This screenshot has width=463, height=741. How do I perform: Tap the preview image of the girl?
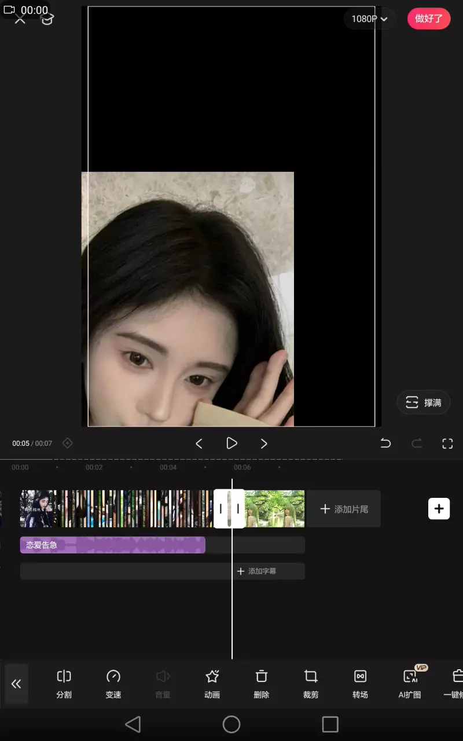(x=188, y=299)
